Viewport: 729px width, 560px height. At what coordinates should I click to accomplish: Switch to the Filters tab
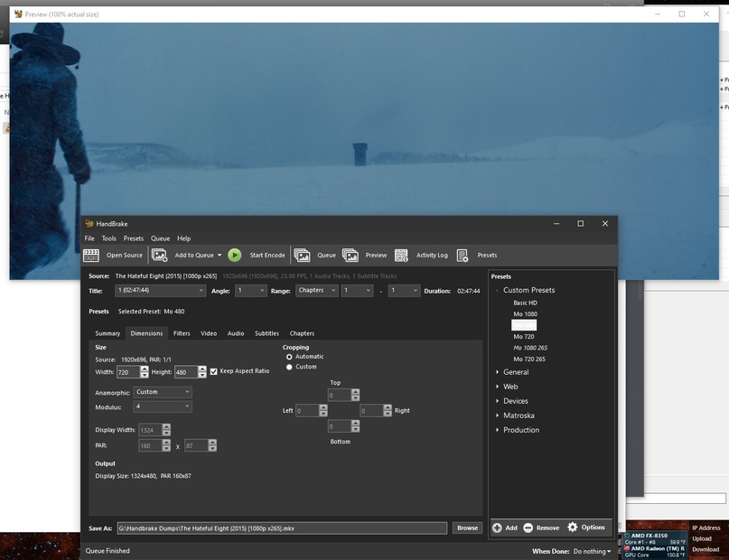coord(182,333)
